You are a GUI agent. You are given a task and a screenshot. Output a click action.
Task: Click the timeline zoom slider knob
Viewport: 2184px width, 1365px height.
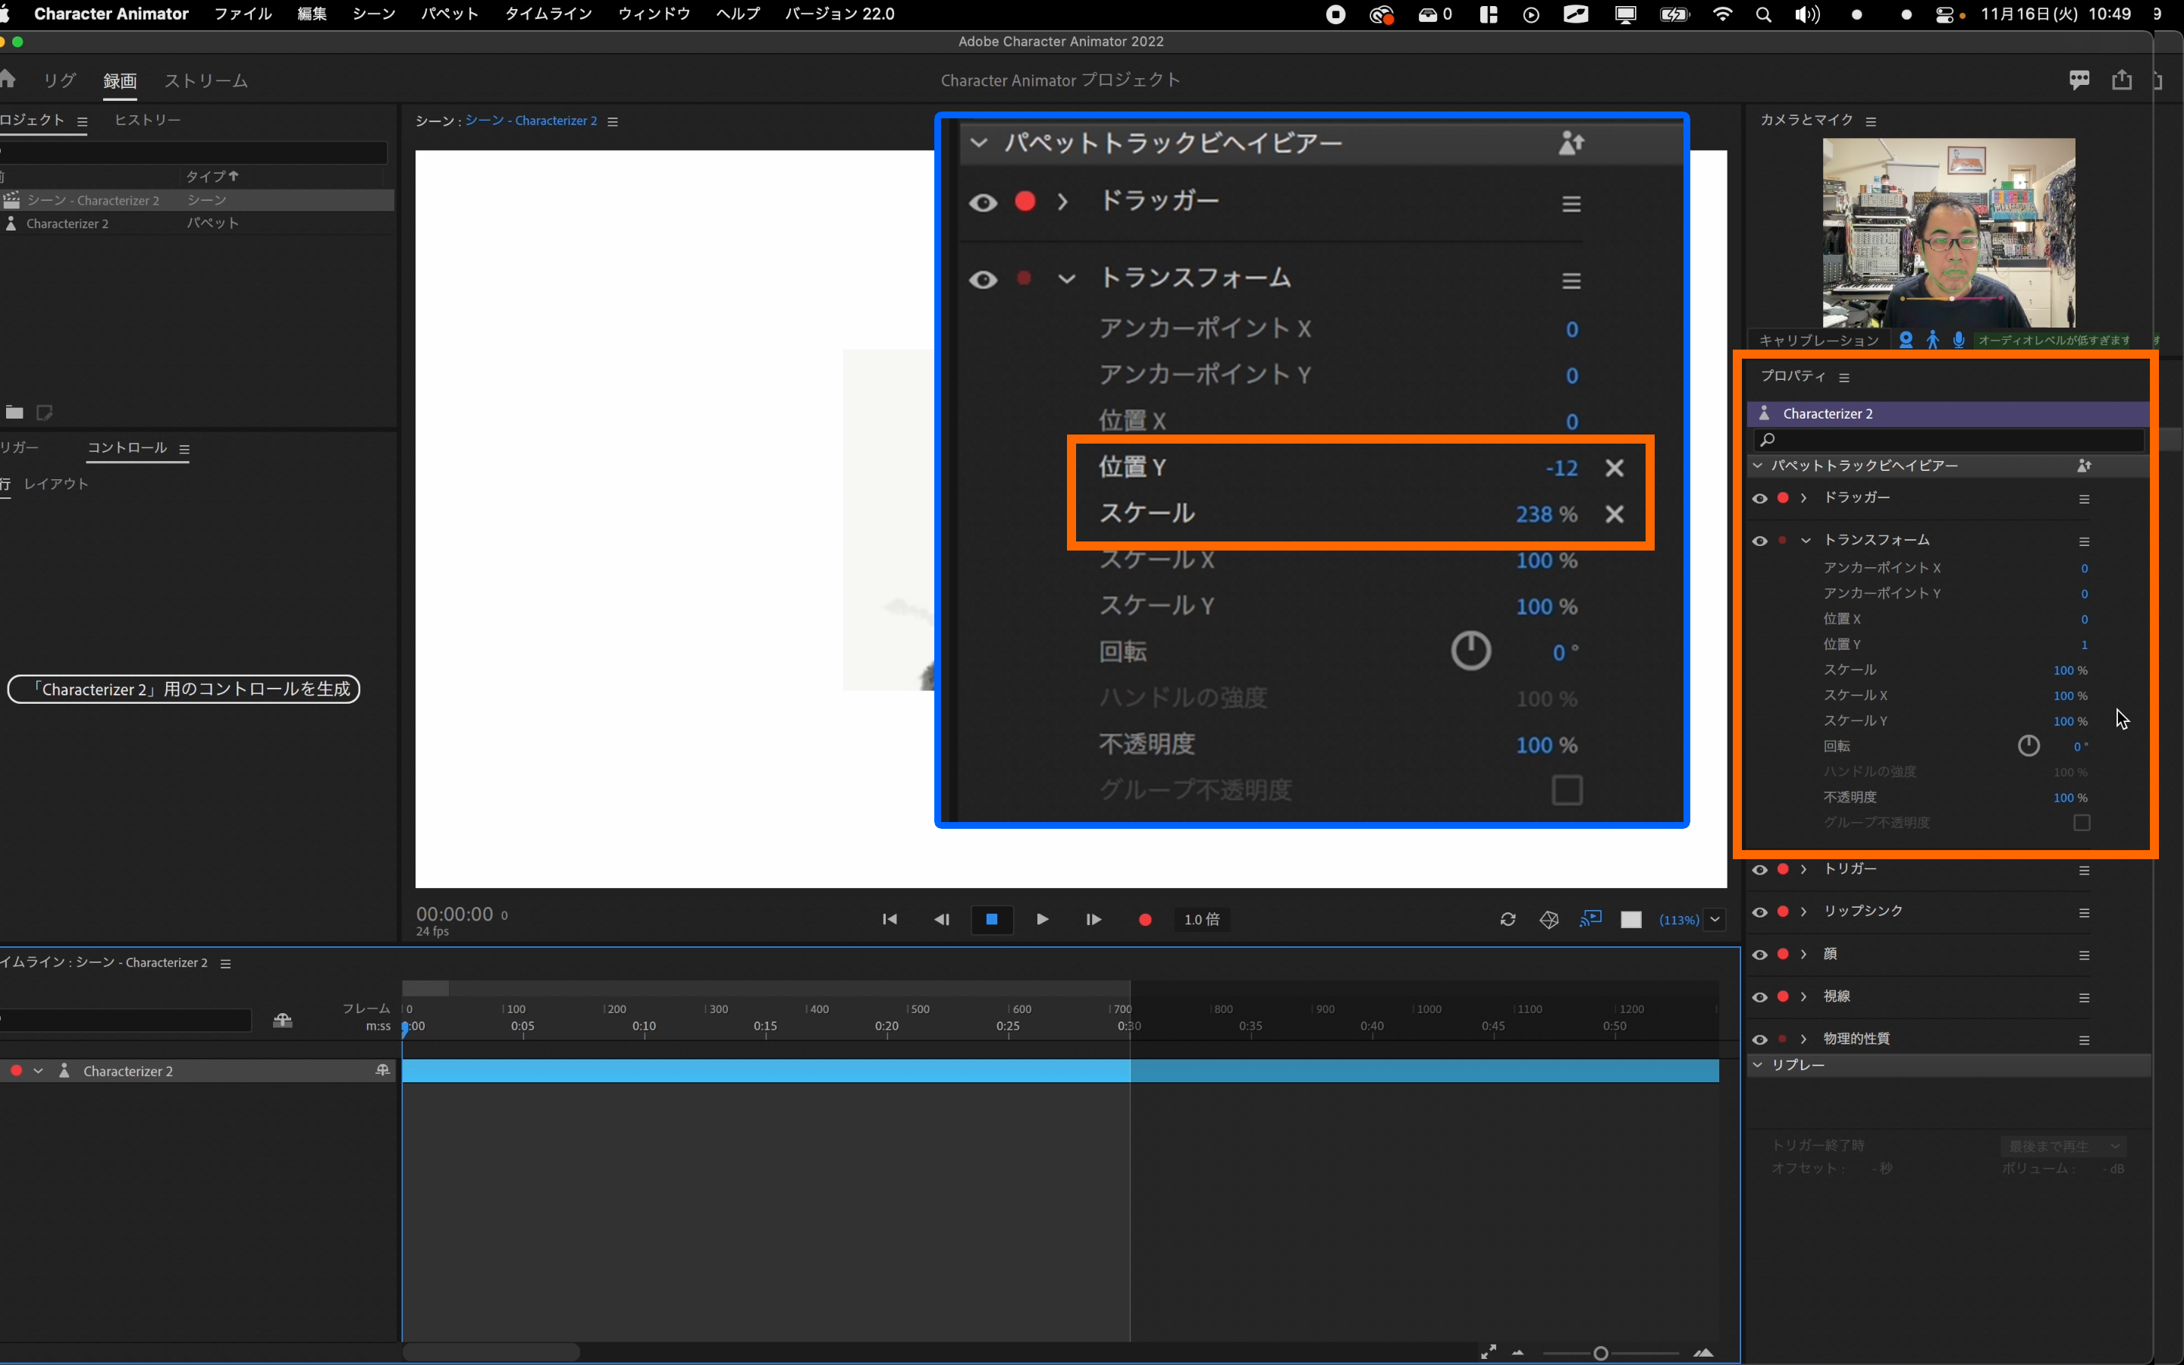tap(1600, 1354)
